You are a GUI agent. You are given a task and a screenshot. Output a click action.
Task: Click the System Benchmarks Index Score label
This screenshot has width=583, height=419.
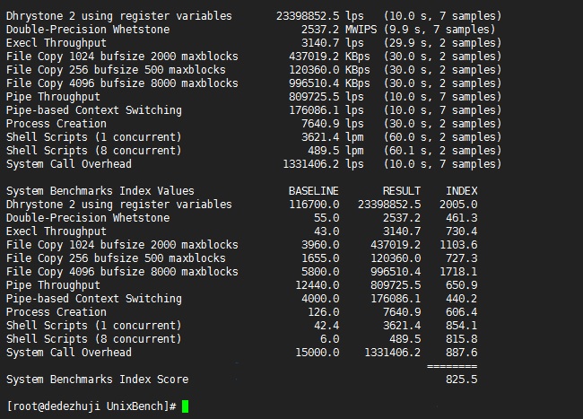[97, 380]
